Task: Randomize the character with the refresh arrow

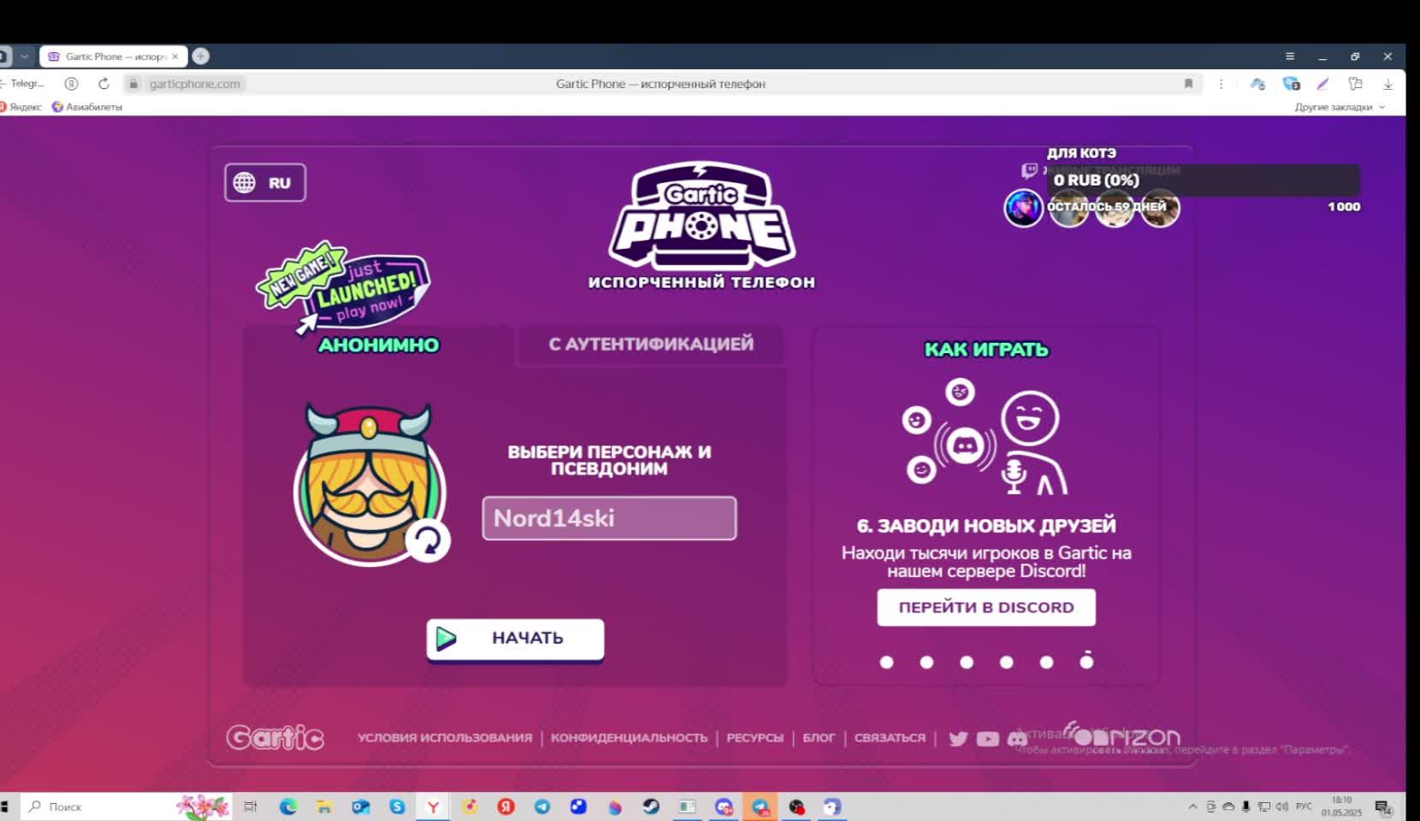Action: (x=428, y=540)
